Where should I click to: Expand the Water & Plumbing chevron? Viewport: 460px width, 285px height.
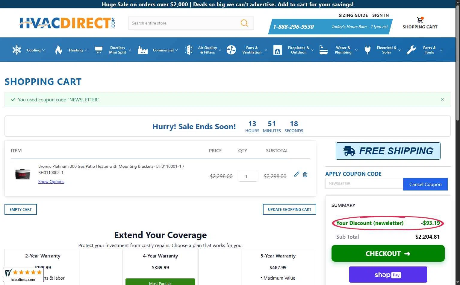[x=356, y=50]
